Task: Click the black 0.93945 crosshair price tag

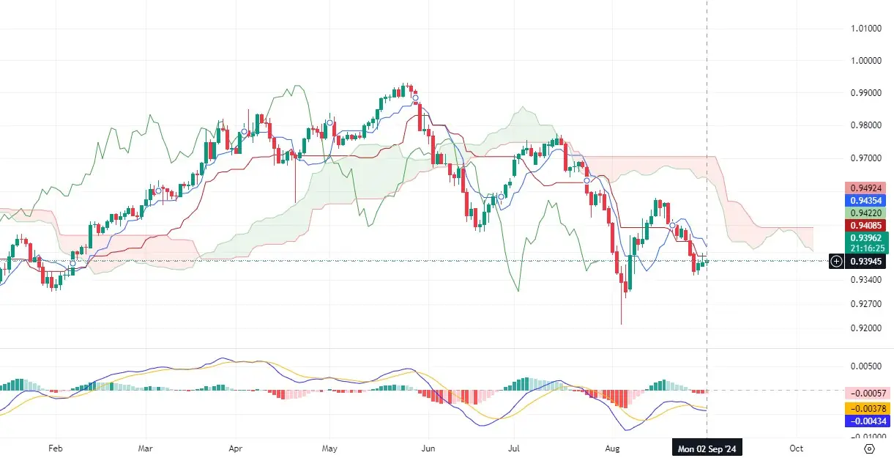Action: tap(867, 261)
